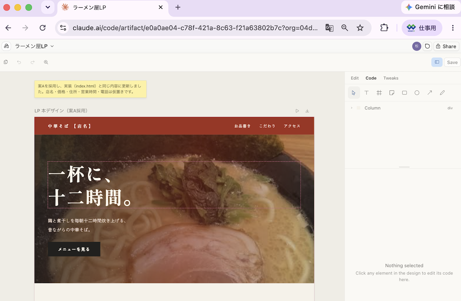Close the ラーメン屋LP browser tab

(161, 7)
